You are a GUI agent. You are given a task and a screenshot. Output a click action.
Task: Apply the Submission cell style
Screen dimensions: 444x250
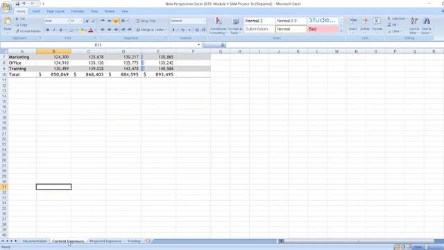(x=259, y=29)
